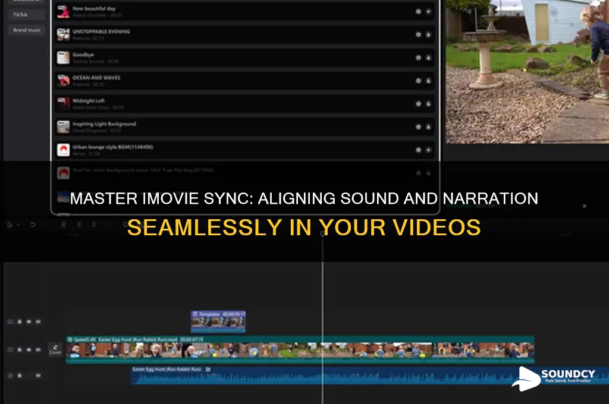Select the song title "Midnight Lofi"
This screenshot has height=404, width=609.
(x=88, y=100)
